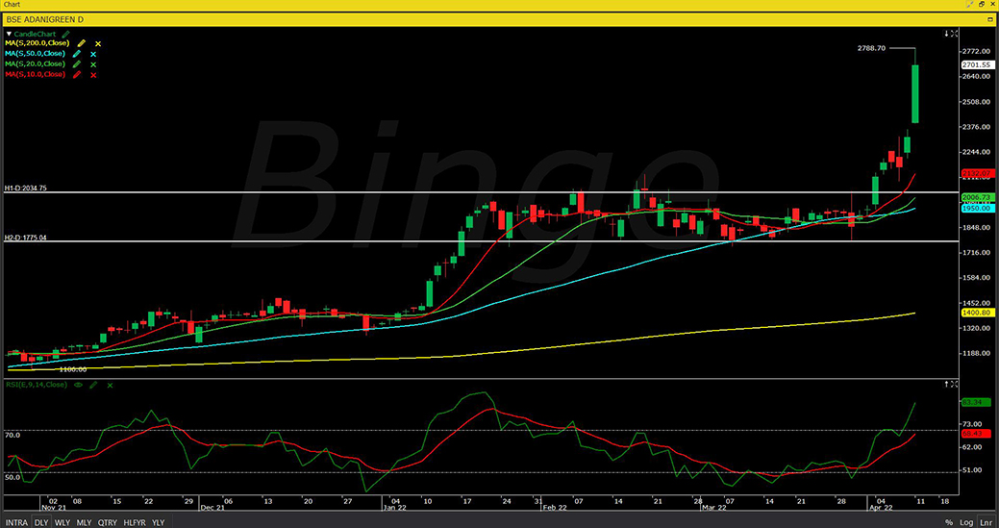Remove the MA 20 indicator

pos(93,64)
